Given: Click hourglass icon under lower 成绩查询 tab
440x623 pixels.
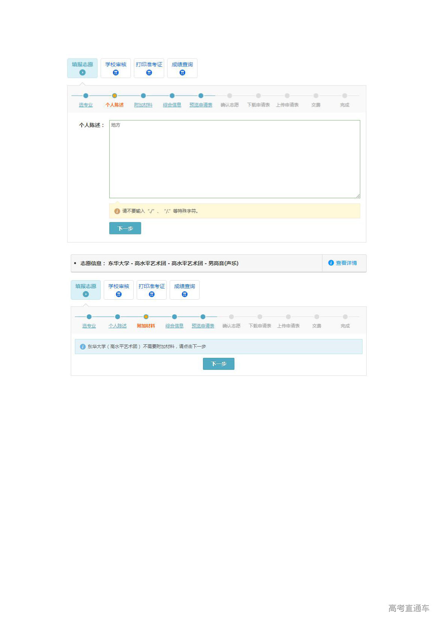Looking at the screenshot, I should pos(185,294).
